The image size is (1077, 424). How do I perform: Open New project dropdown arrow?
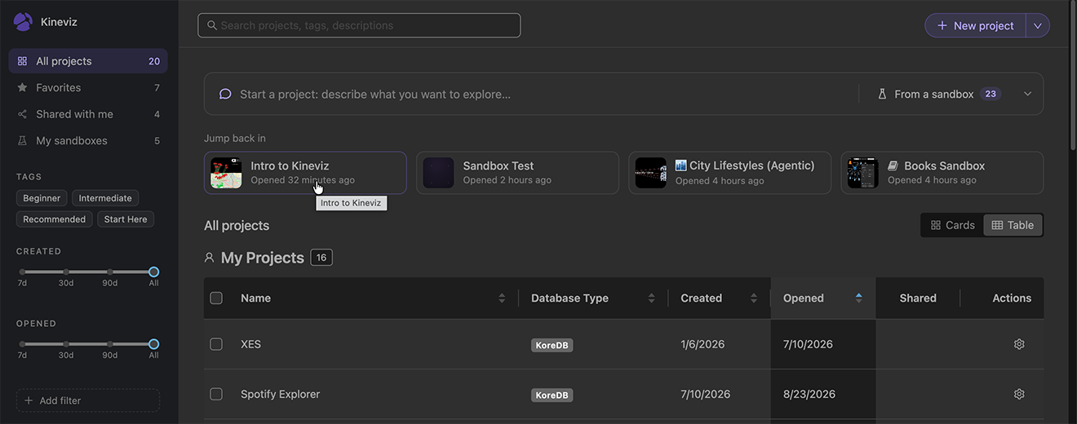[x=1038, y=25]
